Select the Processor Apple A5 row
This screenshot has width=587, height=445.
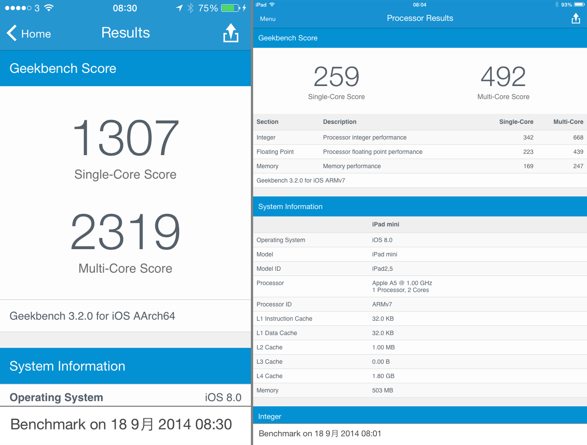[x=420, y=286]
